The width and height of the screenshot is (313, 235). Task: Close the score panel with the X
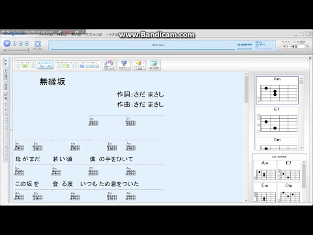310,58
